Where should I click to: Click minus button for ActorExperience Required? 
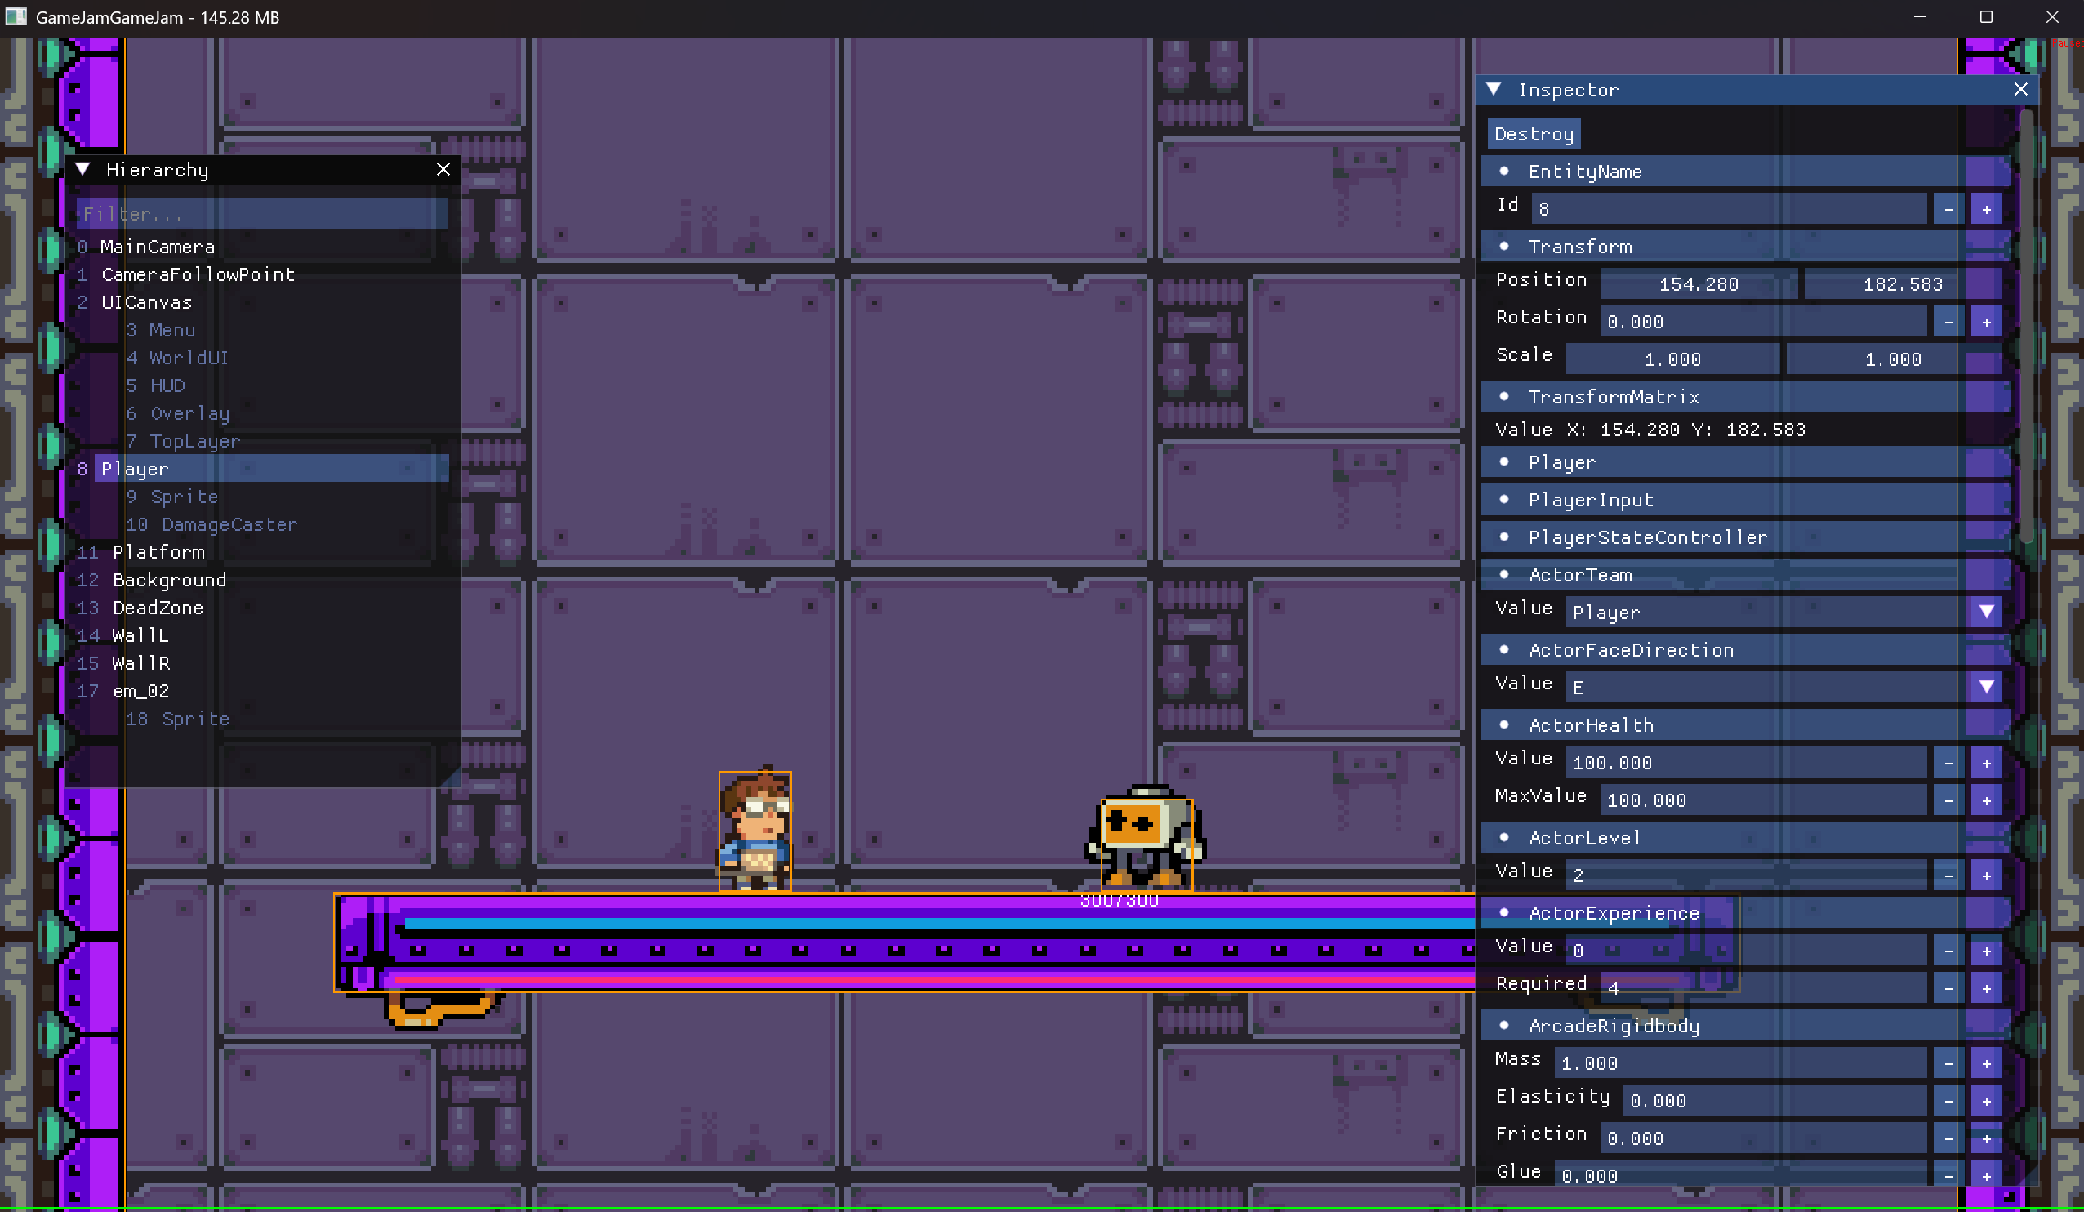[x=1948, y=987]
